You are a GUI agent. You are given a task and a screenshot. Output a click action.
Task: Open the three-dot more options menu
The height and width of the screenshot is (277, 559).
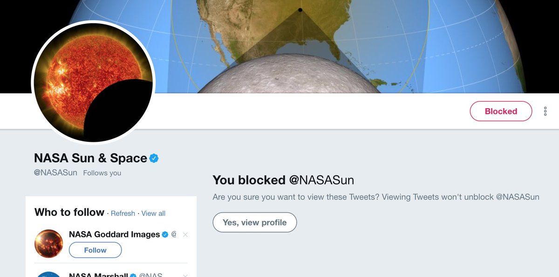point(545,111)
